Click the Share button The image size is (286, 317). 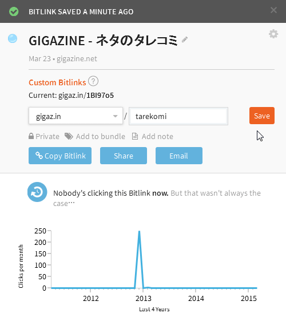click(x=124, y=156)
